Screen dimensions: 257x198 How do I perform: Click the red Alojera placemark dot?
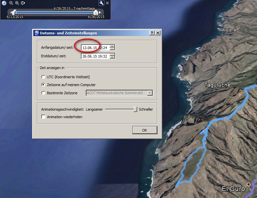pyautogui.click(x=238, y=27)
